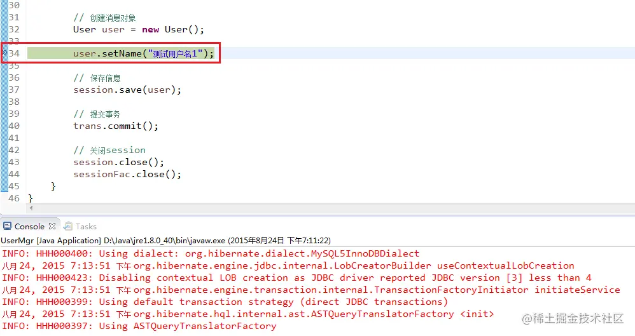Click line number 43 in the gutter
Screen dimensions: 635x336
tap(14, 162)
